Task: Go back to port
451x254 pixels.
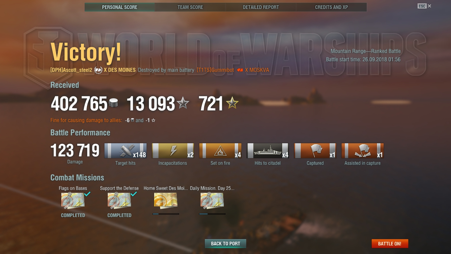Action: click(x=225, y=244)
